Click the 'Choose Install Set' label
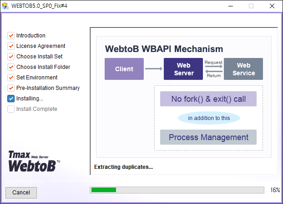The width and height of the screenshot is (283, 204). (39, 57)
